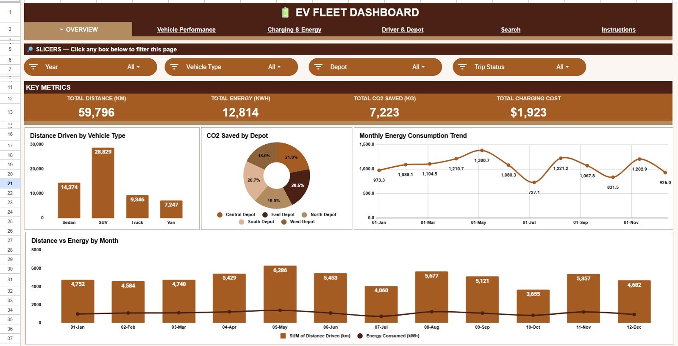This screenshot has width=678, height=346.
Task: Click the West Depot legend entry
Action: (298, 222)
